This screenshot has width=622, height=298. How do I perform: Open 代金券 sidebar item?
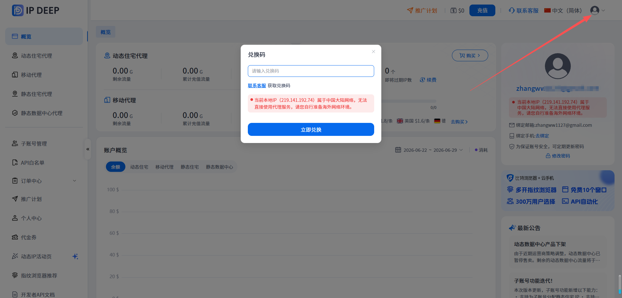click(44, 237)
